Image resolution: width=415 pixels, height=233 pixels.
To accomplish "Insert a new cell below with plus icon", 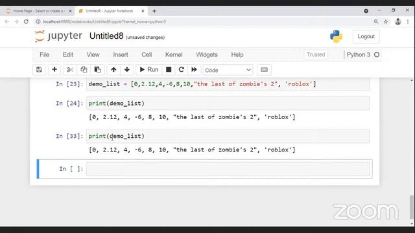I will click(x=54, y=70).
